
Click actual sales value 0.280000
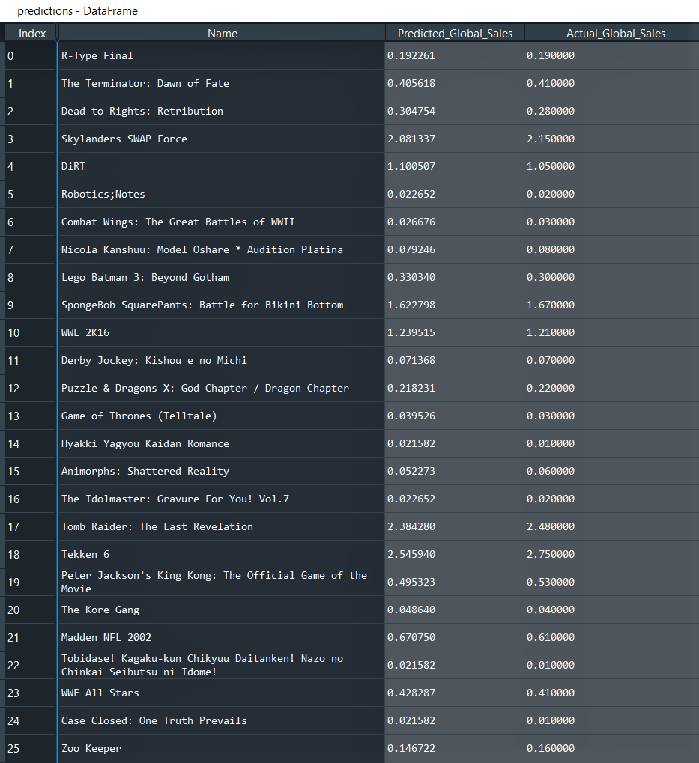click(x=612, y=111)
